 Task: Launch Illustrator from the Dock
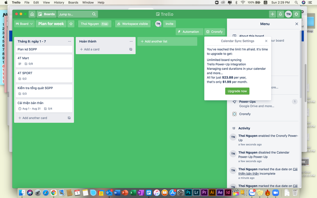tap(212, 193)
